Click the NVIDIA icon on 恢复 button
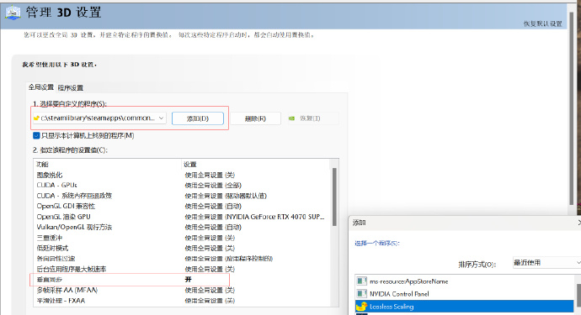 (x=292, y=118)
